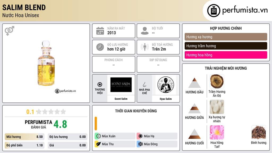Click the five-star rating row
This screenshot has height=153, width=272.
pyautogui.click(x=51, y=112)
